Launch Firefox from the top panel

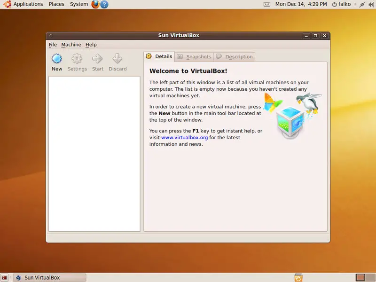pos(95,4)
